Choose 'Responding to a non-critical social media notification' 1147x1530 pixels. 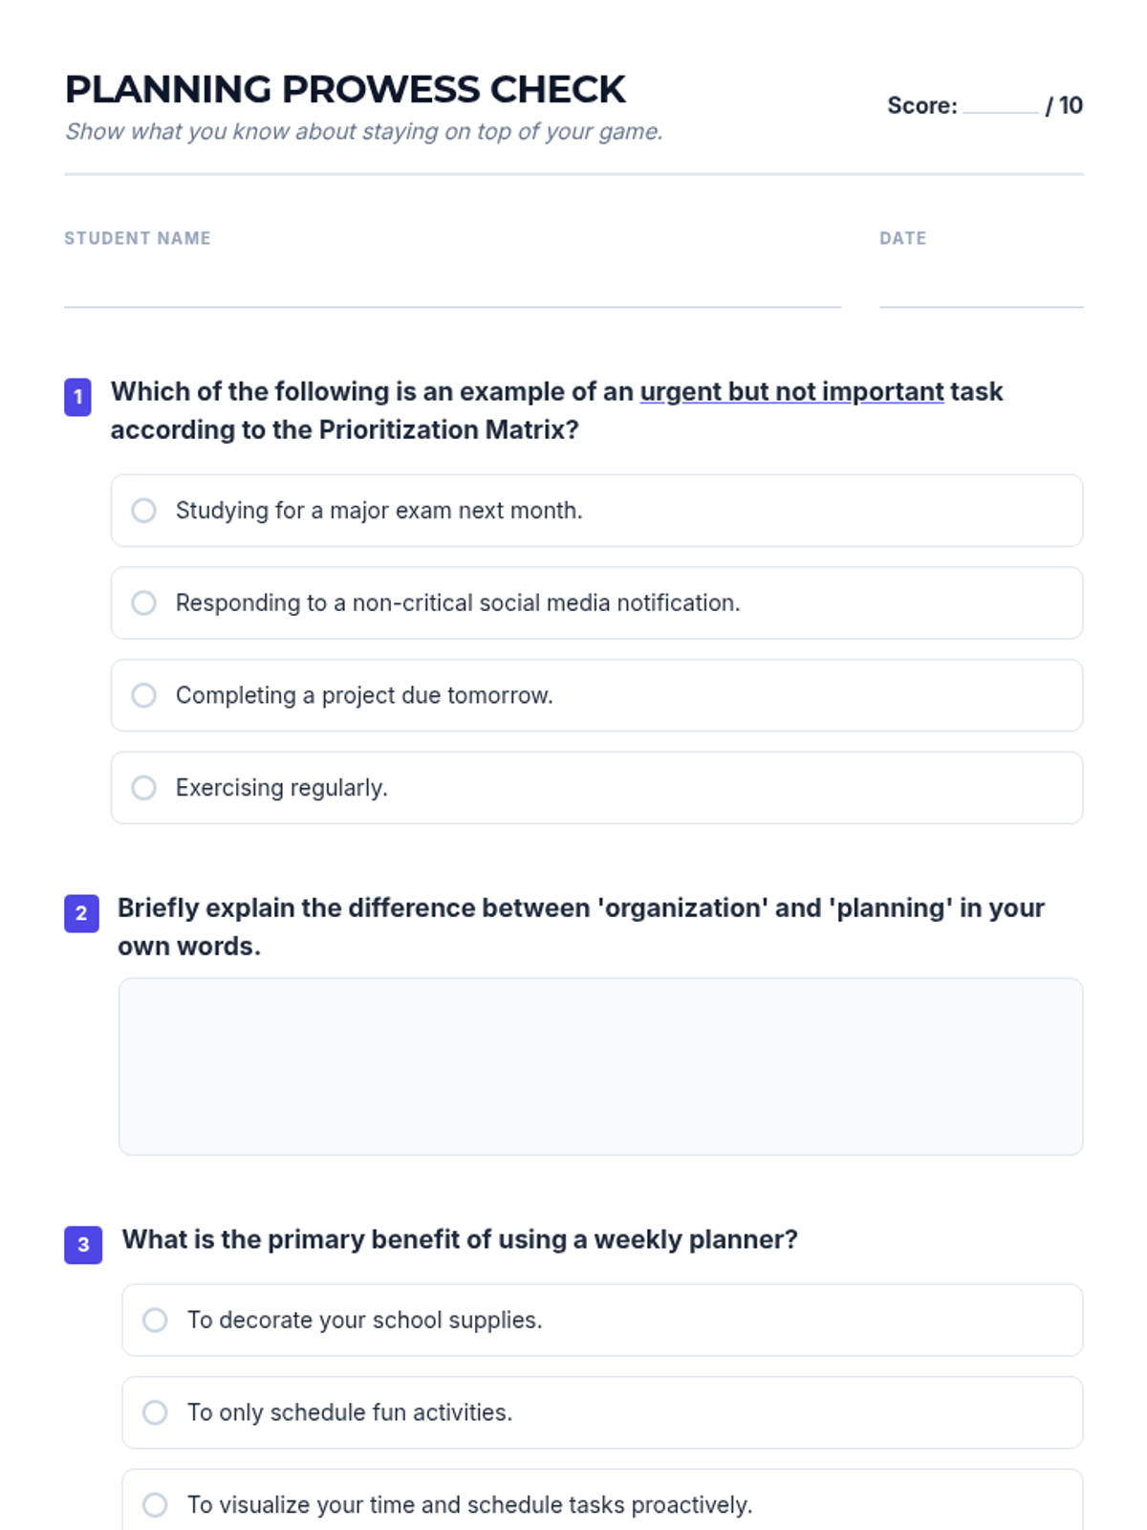(144, 603)
